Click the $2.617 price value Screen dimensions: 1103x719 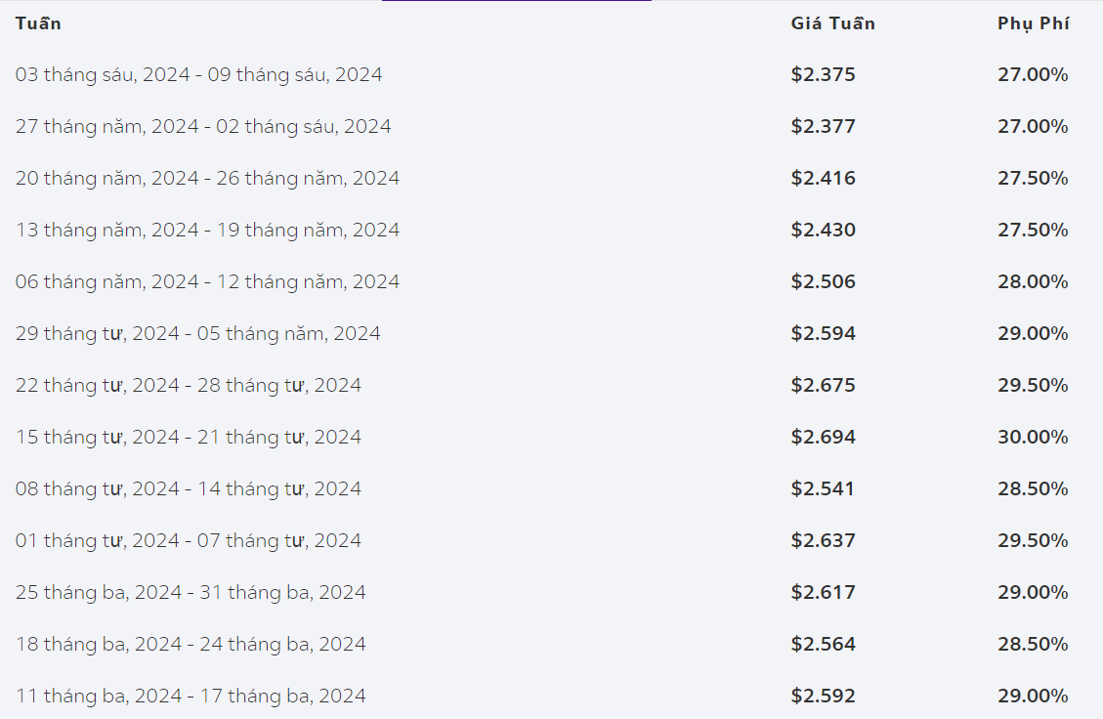point(823,592)
